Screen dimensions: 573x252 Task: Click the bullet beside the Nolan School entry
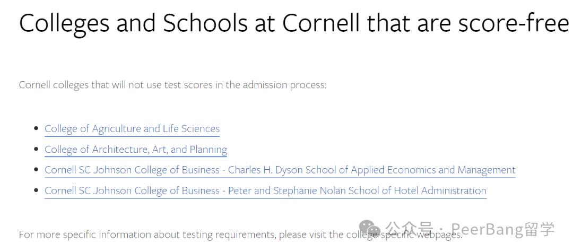(x=36, y=190)
